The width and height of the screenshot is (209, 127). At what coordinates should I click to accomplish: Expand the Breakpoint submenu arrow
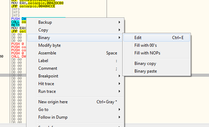coord(119,76)
